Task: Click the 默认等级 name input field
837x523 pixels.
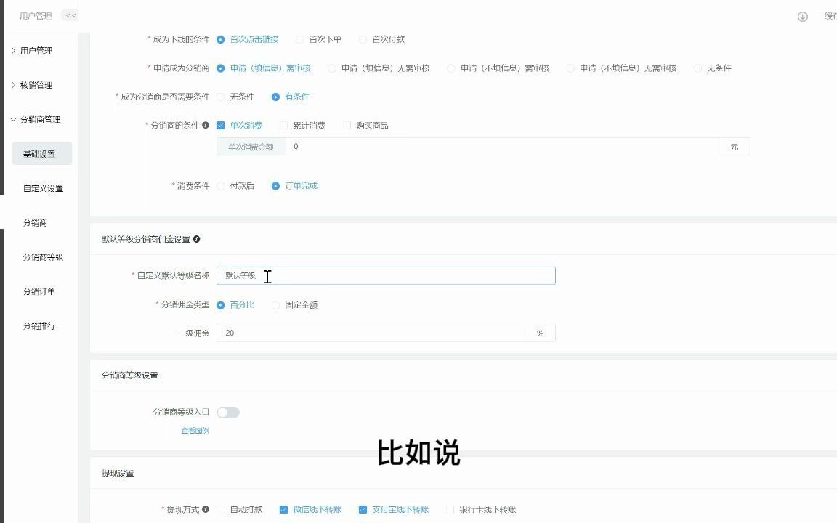Action: (385, 275)
